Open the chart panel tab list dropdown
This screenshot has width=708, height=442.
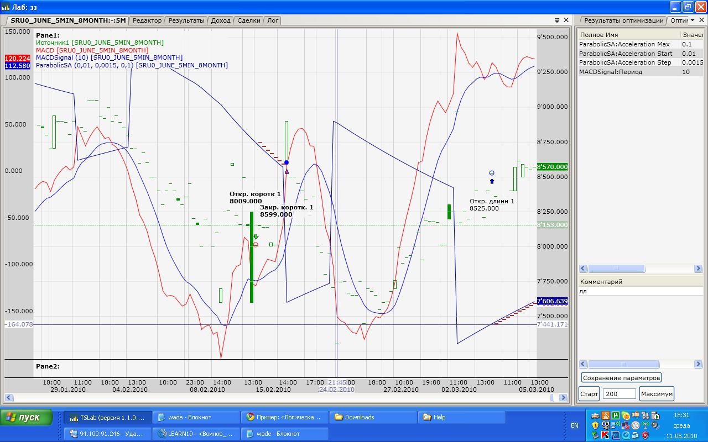[x=557, y=20]
